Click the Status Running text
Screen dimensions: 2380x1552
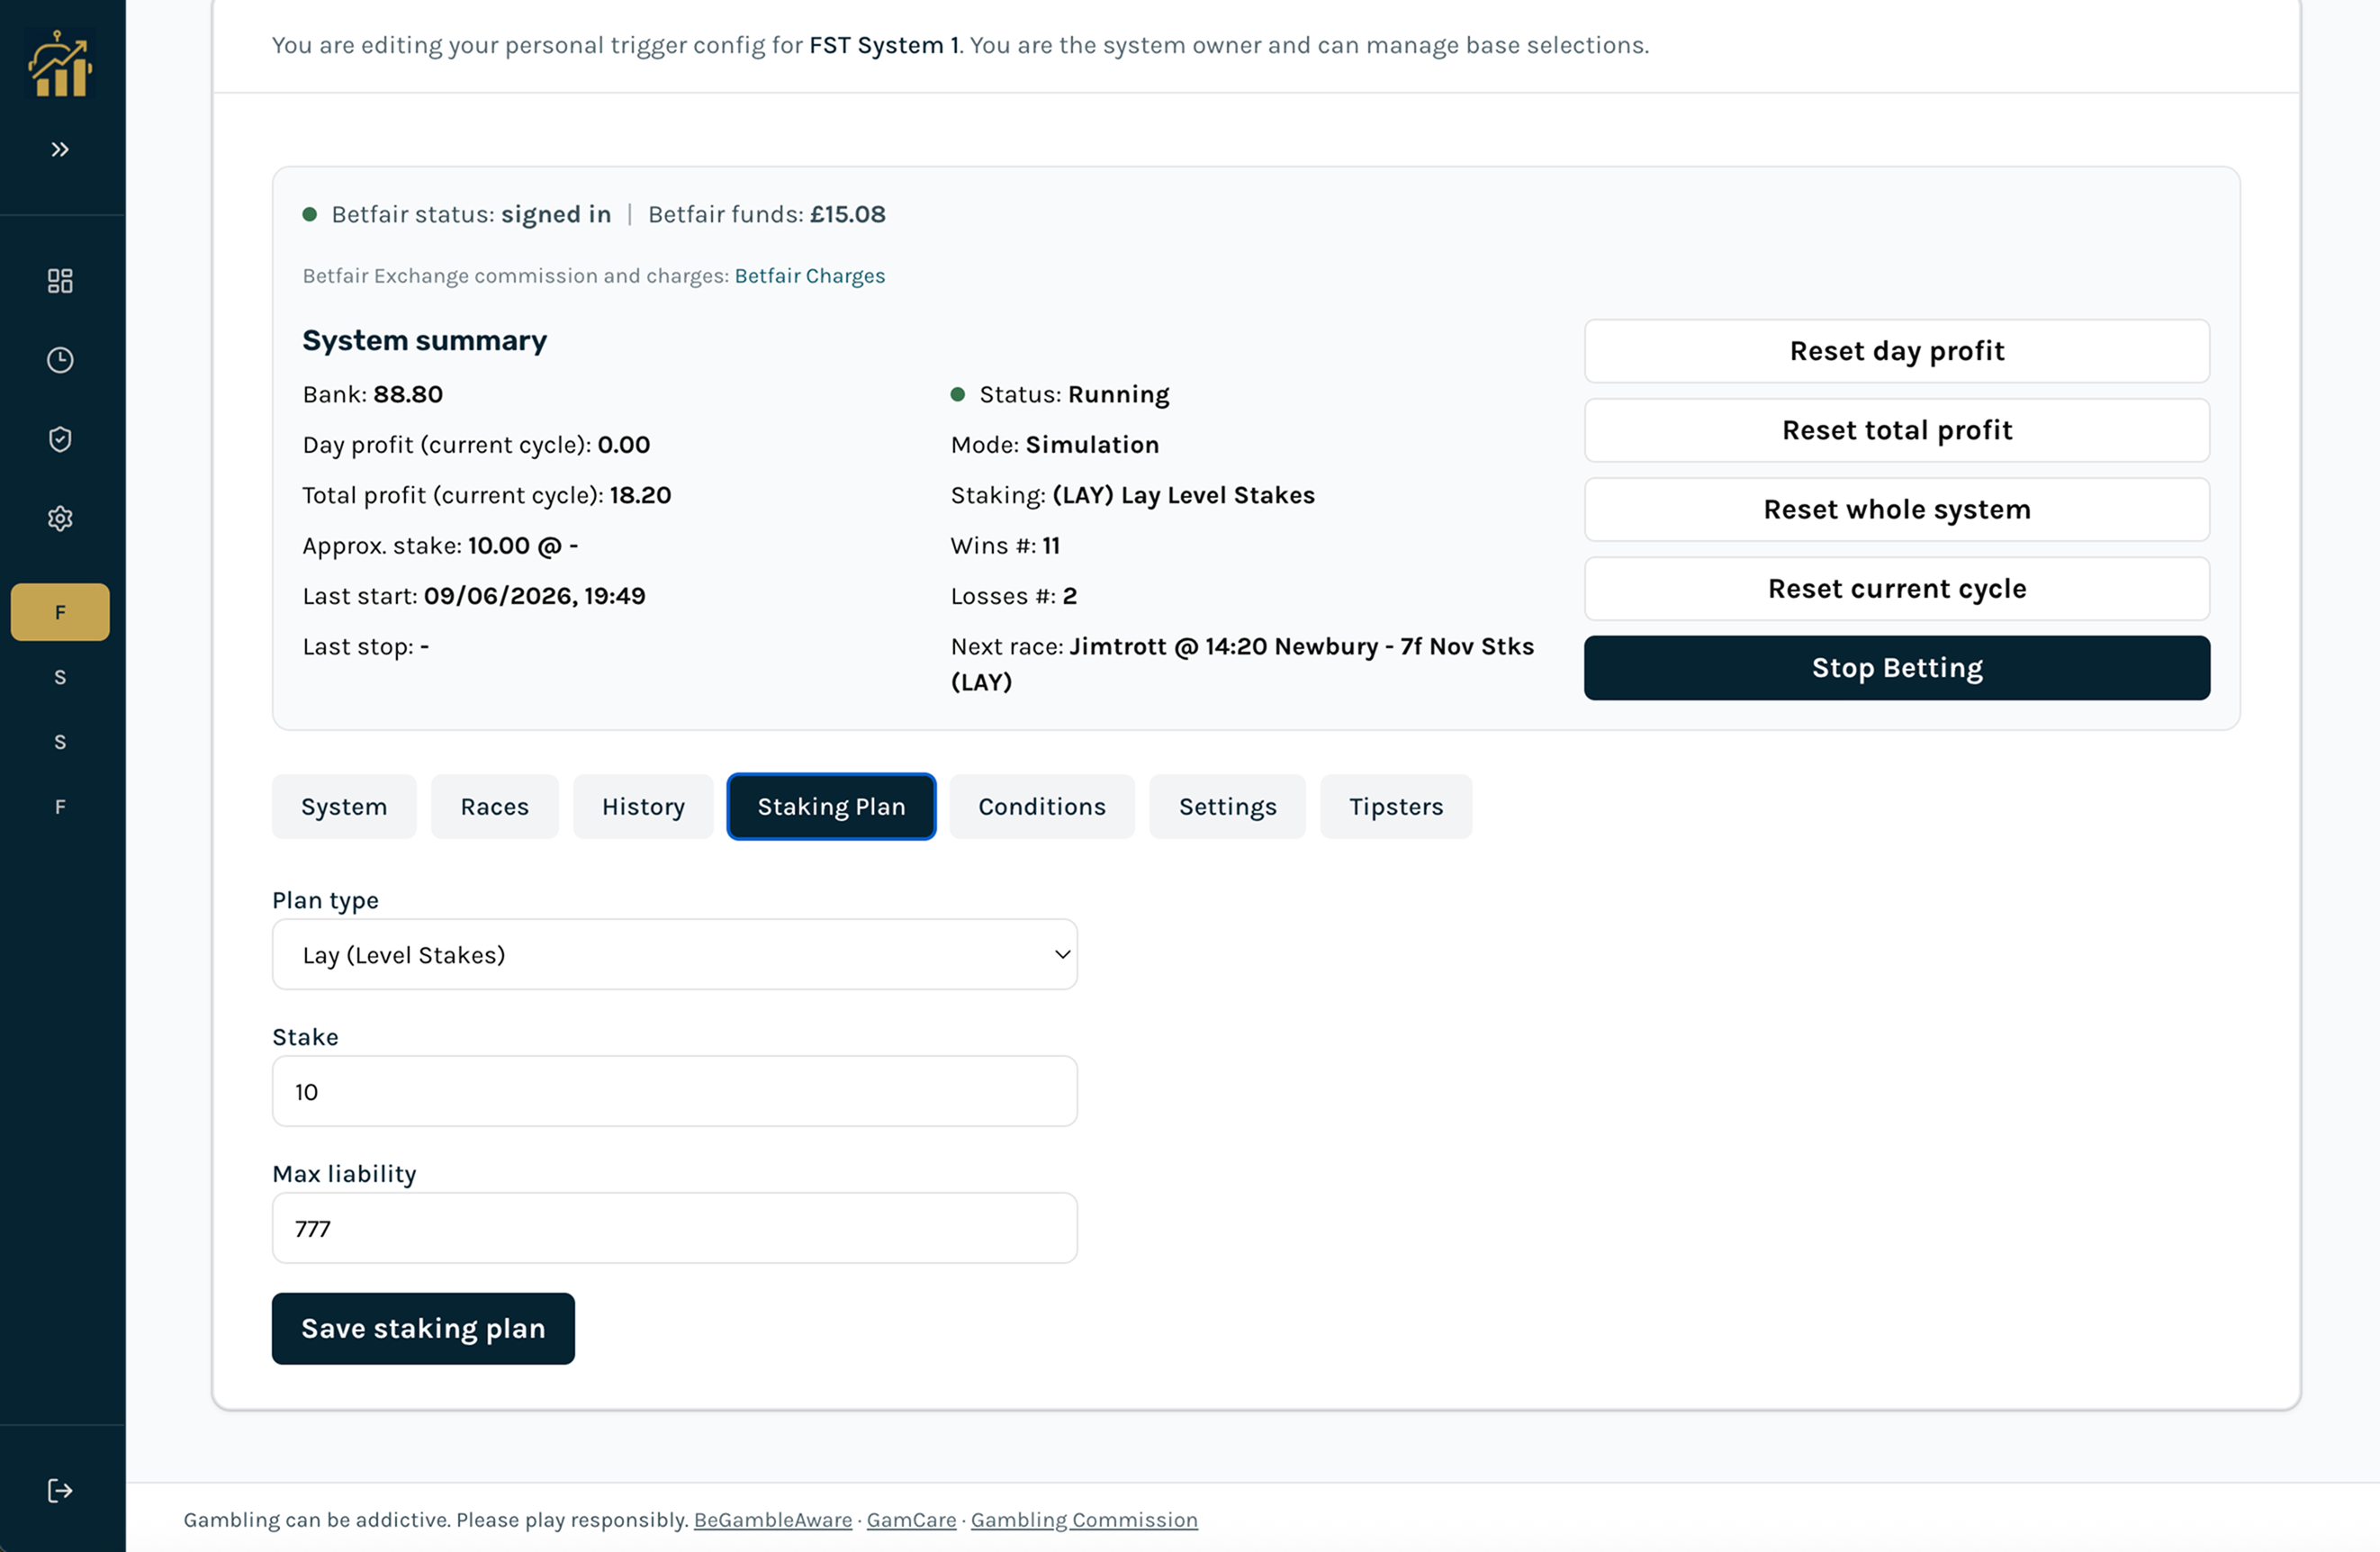1074,394
